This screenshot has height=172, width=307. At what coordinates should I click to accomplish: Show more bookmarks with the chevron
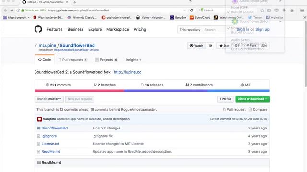[305, 17]
